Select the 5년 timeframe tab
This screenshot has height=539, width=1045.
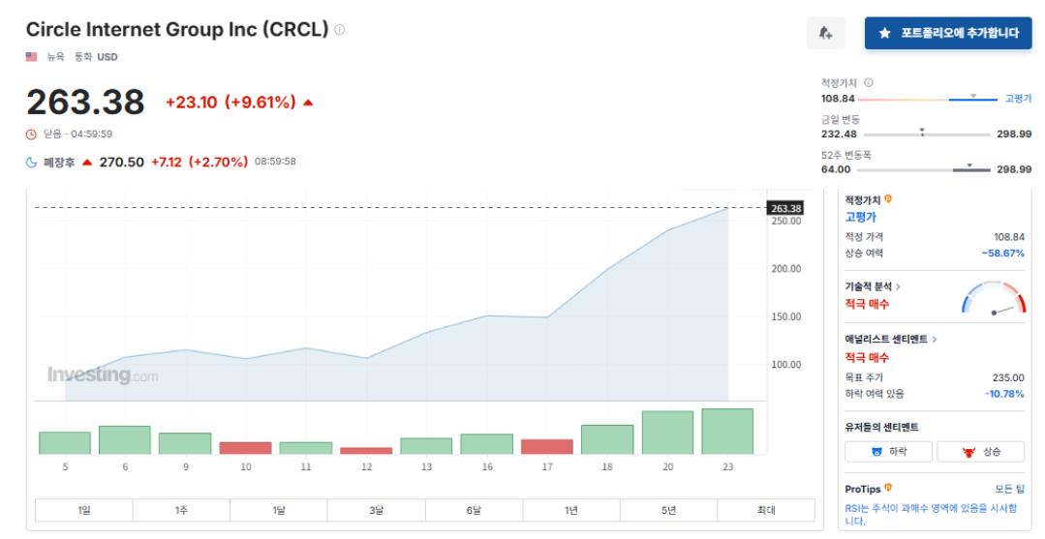[x=668, y=510]
